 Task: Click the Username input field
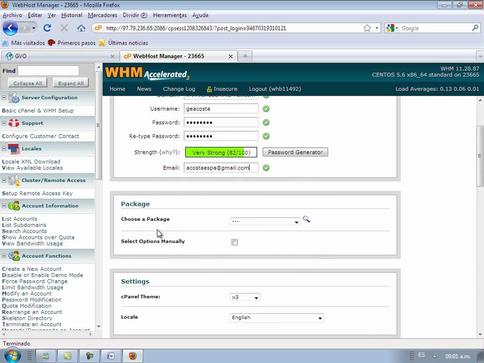pyautogui.click(x=221, y=109)
